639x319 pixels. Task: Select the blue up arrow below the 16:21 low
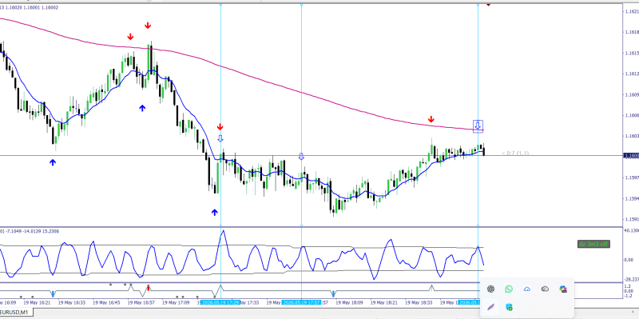point(53,162)
